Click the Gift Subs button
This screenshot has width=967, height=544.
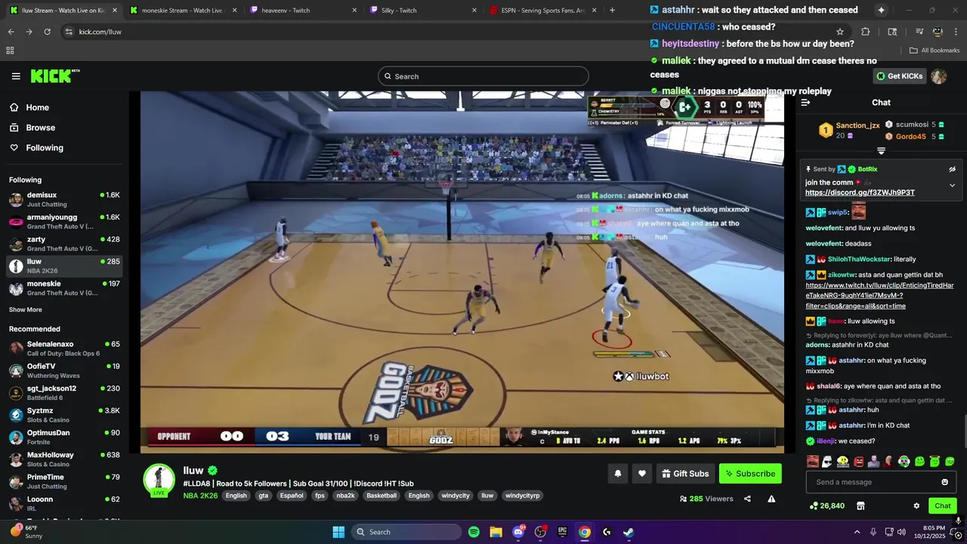[685, 474]
